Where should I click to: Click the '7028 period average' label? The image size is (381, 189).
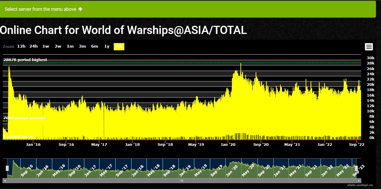pyautogui.click(x=25, y=118)
